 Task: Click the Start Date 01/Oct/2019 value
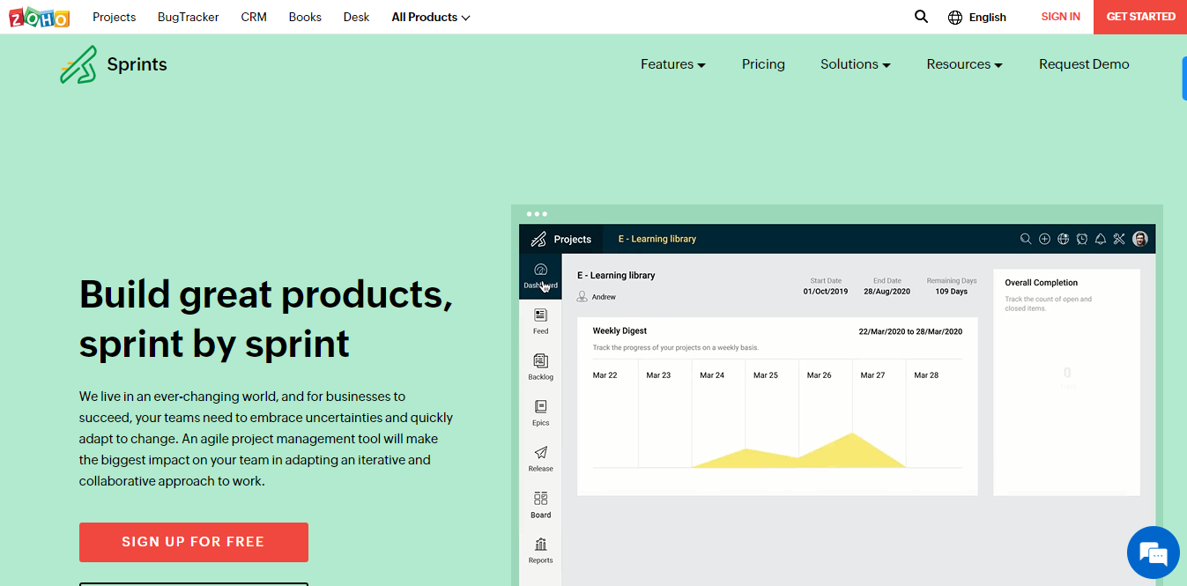[x=826, y=291]
